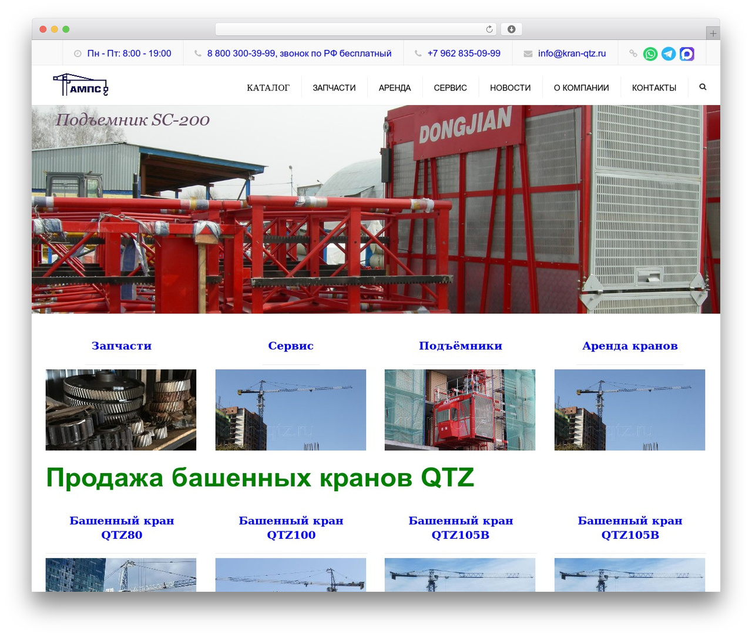Click the +7 962 835-09-99 phone link
This screenshot has height=637, width=752.
(464, 53)
